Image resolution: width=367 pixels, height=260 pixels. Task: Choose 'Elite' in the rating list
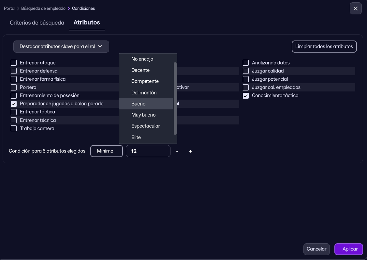[136, 138]
